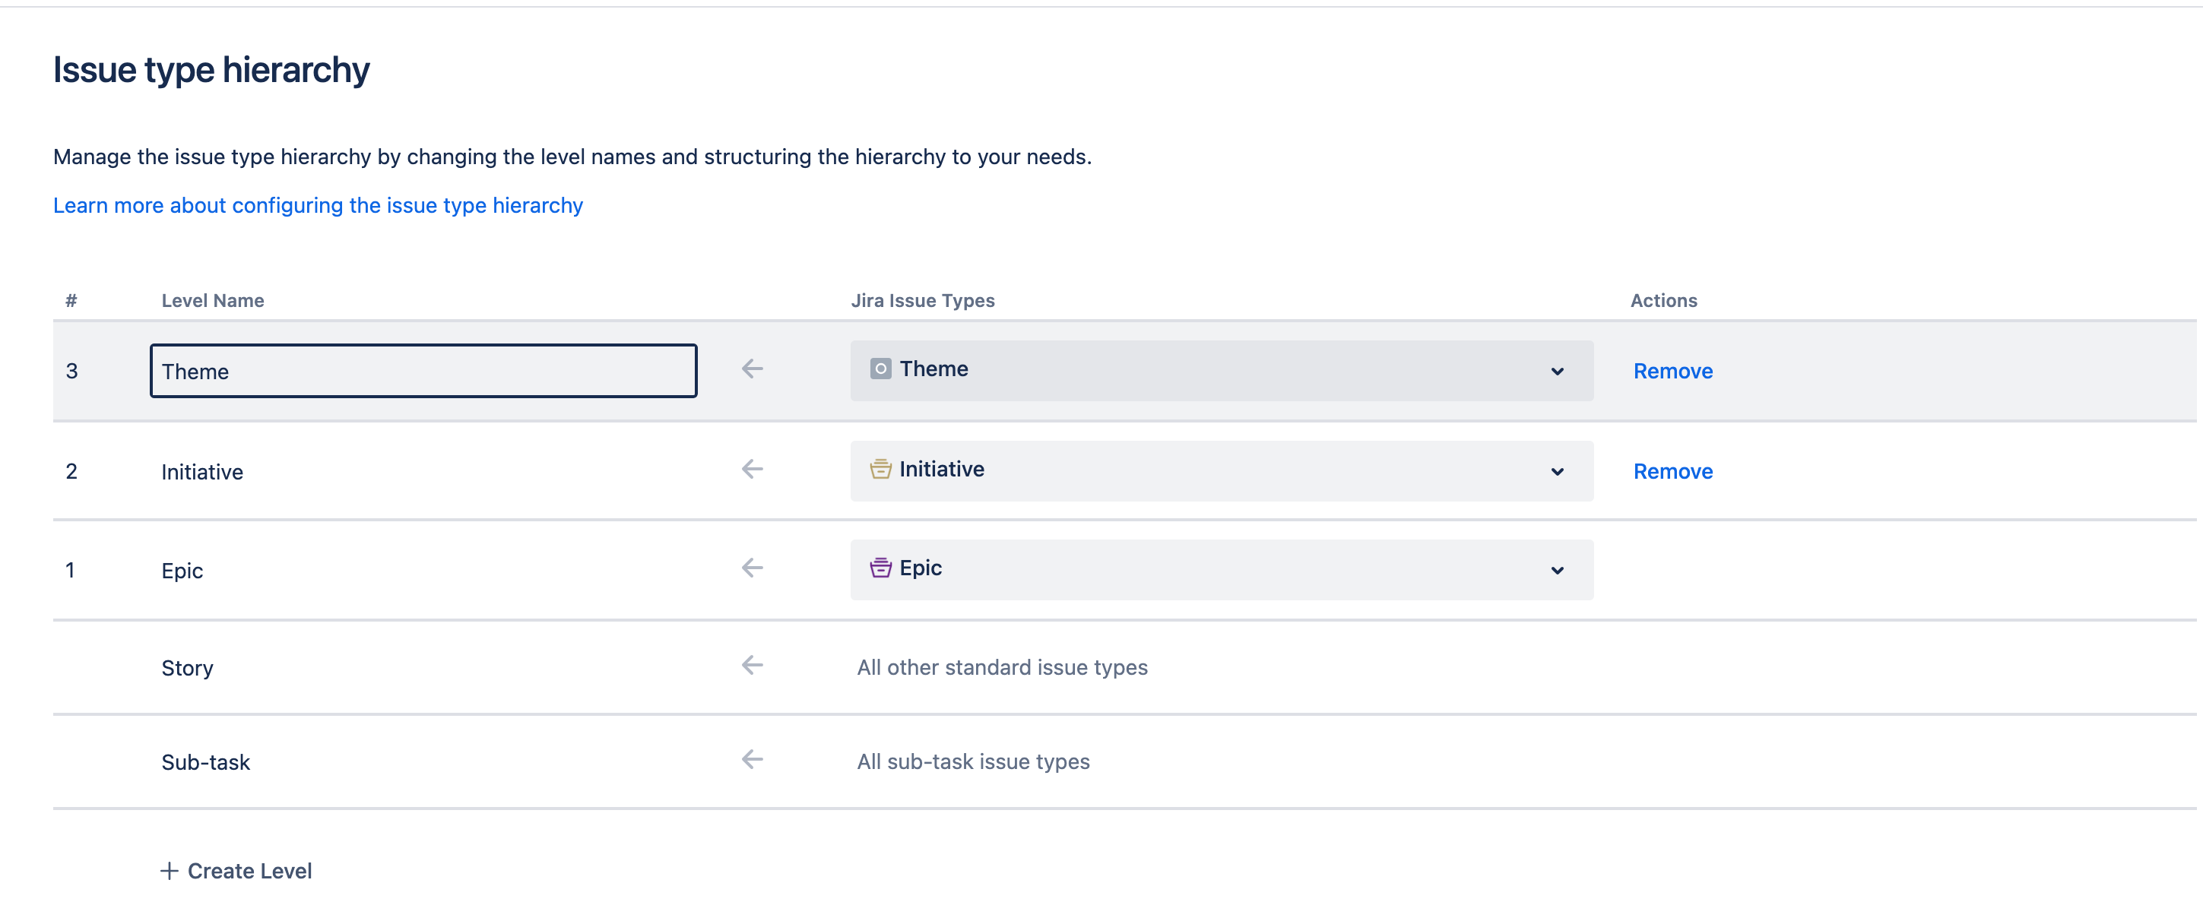Click the Actions column header

1663,300
